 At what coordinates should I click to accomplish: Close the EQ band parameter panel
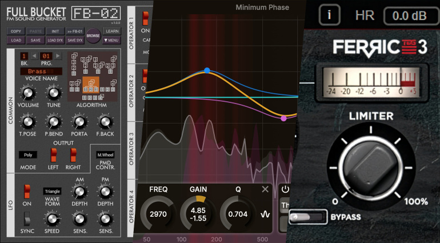coord(265,189)
